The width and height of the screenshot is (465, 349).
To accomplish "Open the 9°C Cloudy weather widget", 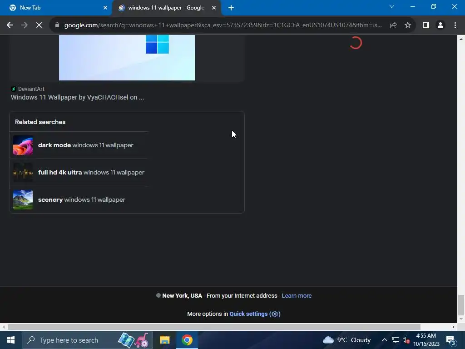I will coord(346,340).
